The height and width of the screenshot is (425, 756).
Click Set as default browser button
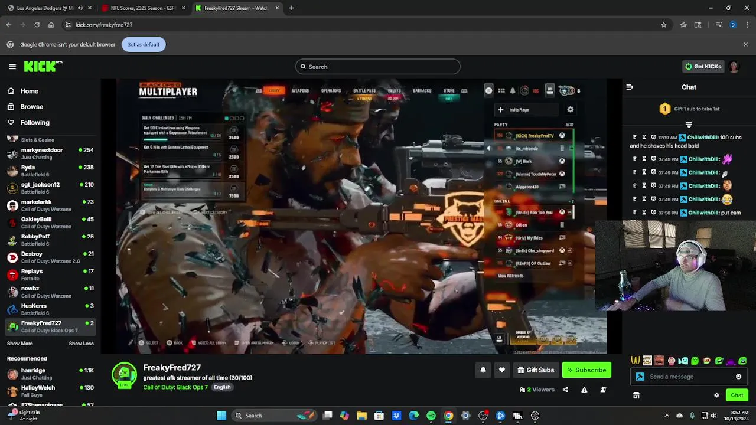tap(144, 44)
